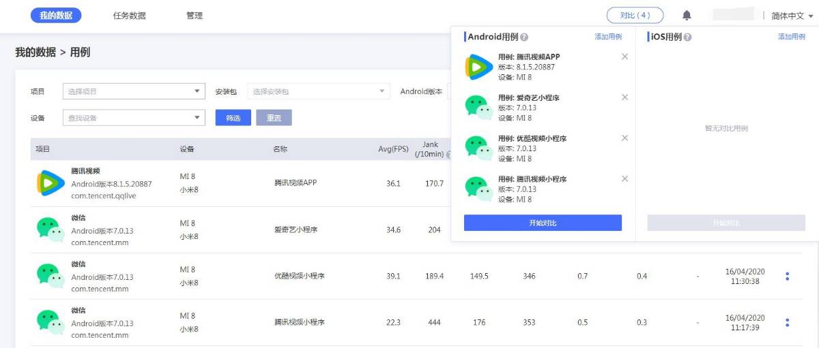Click WeChat icon in 腾讯视频小程序 table row

[51, 322]
